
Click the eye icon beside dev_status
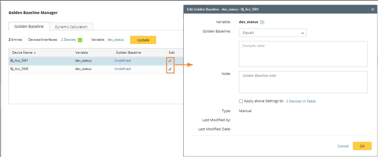pyautogui.click(x=262, y=22)
